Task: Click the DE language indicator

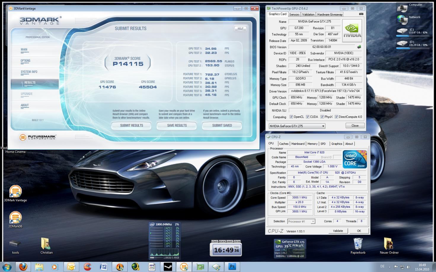Action: [382, 266]
